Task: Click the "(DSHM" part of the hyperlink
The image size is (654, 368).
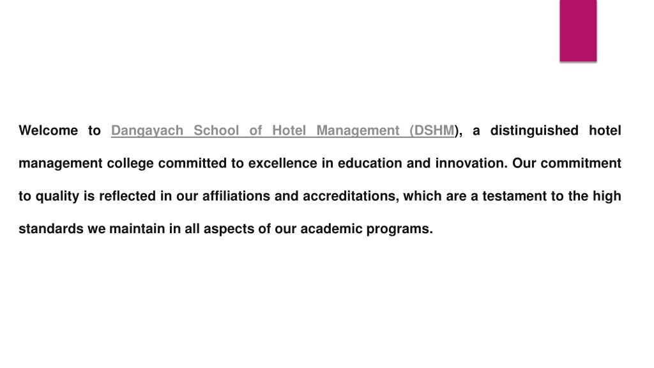Action: coord(432,130)
